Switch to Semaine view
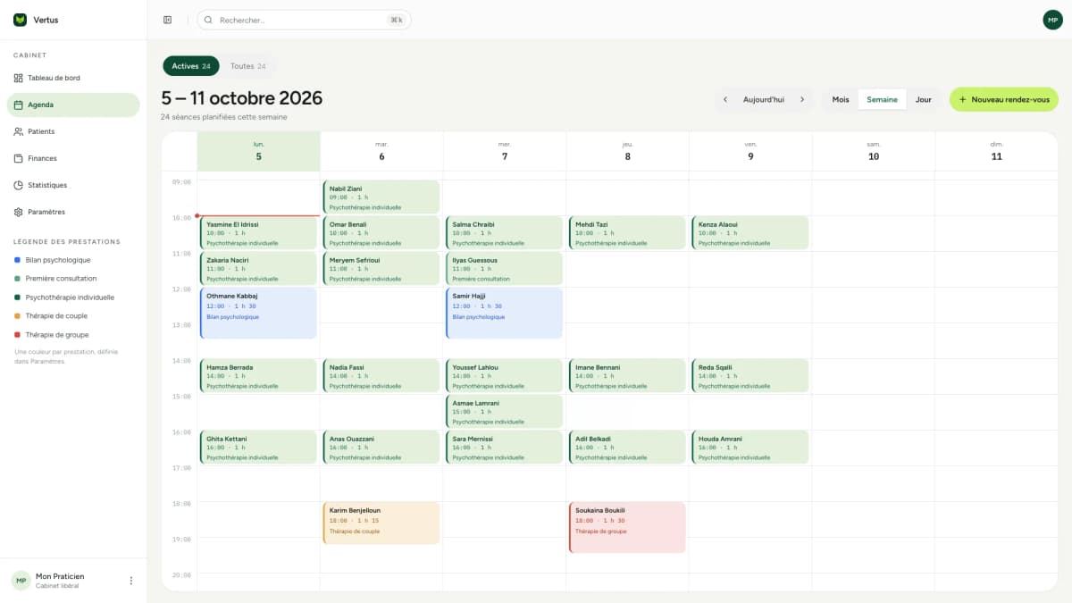Image resolution: width=1072 pixels, height=603 pixels. [882, 99]
